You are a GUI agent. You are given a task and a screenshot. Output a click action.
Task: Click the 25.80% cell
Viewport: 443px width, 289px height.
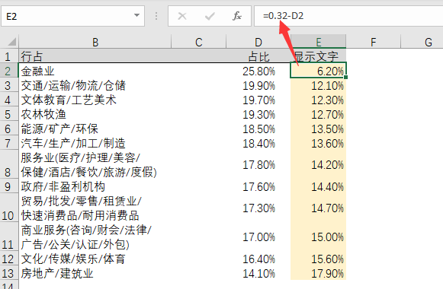pyautogui.click(x=258, y=71)
